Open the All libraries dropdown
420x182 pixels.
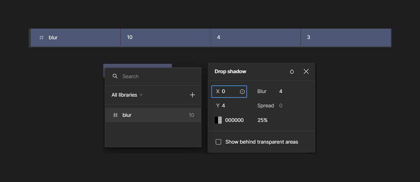tap(126, 95)
